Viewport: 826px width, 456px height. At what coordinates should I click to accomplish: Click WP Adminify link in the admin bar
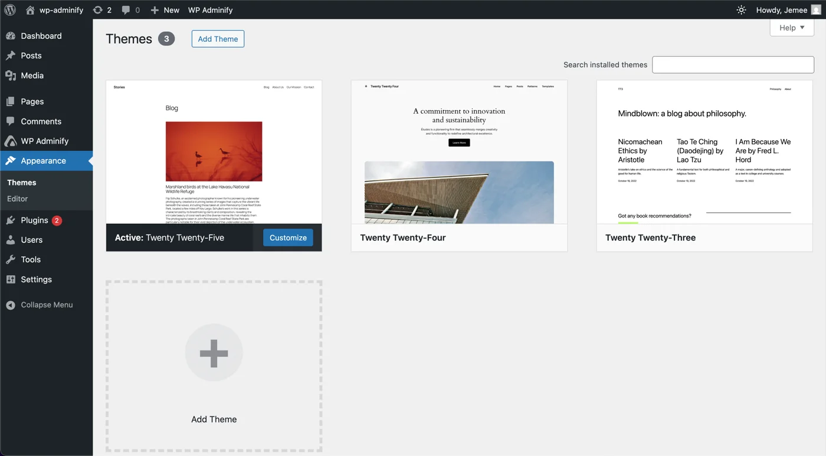[x=210, y=10]
